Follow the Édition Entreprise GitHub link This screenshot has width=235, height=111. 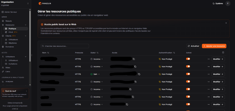click(x=15, y=103)
